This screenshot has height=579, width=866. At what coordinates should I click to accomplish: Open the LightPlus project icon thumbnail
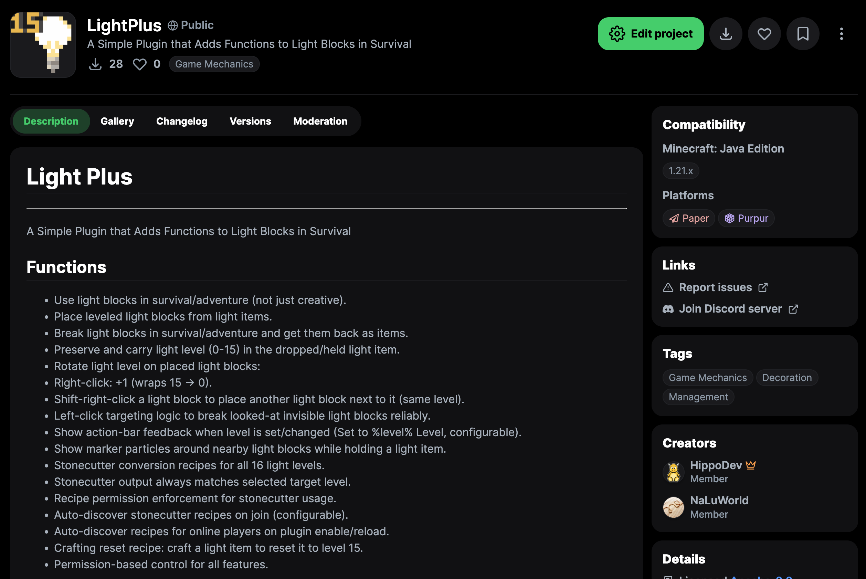tap(43, 45)
